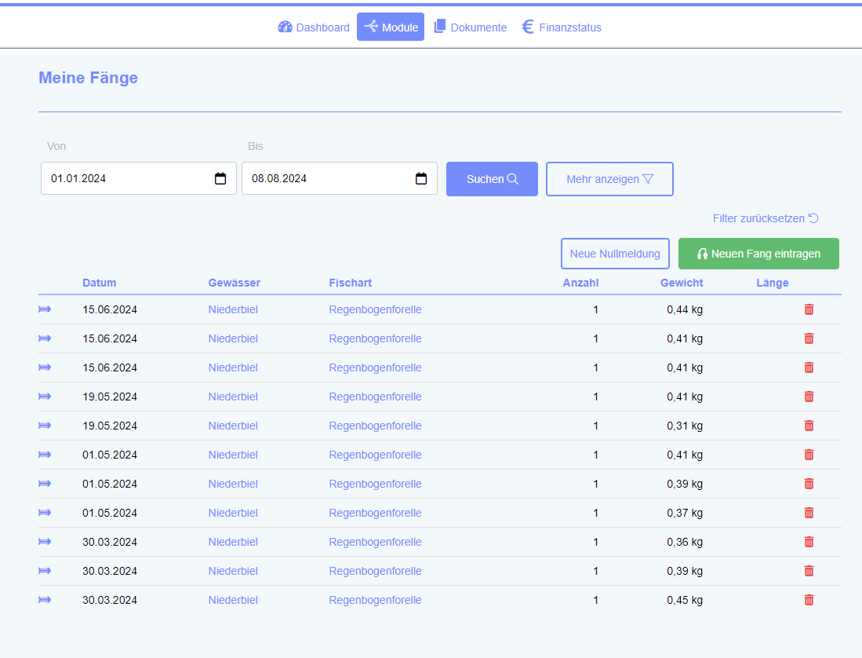Viewport: 862px width, 658px height.
Task: Reset filters via Filter zurücksetzen
Action: (x=766, y=218)
